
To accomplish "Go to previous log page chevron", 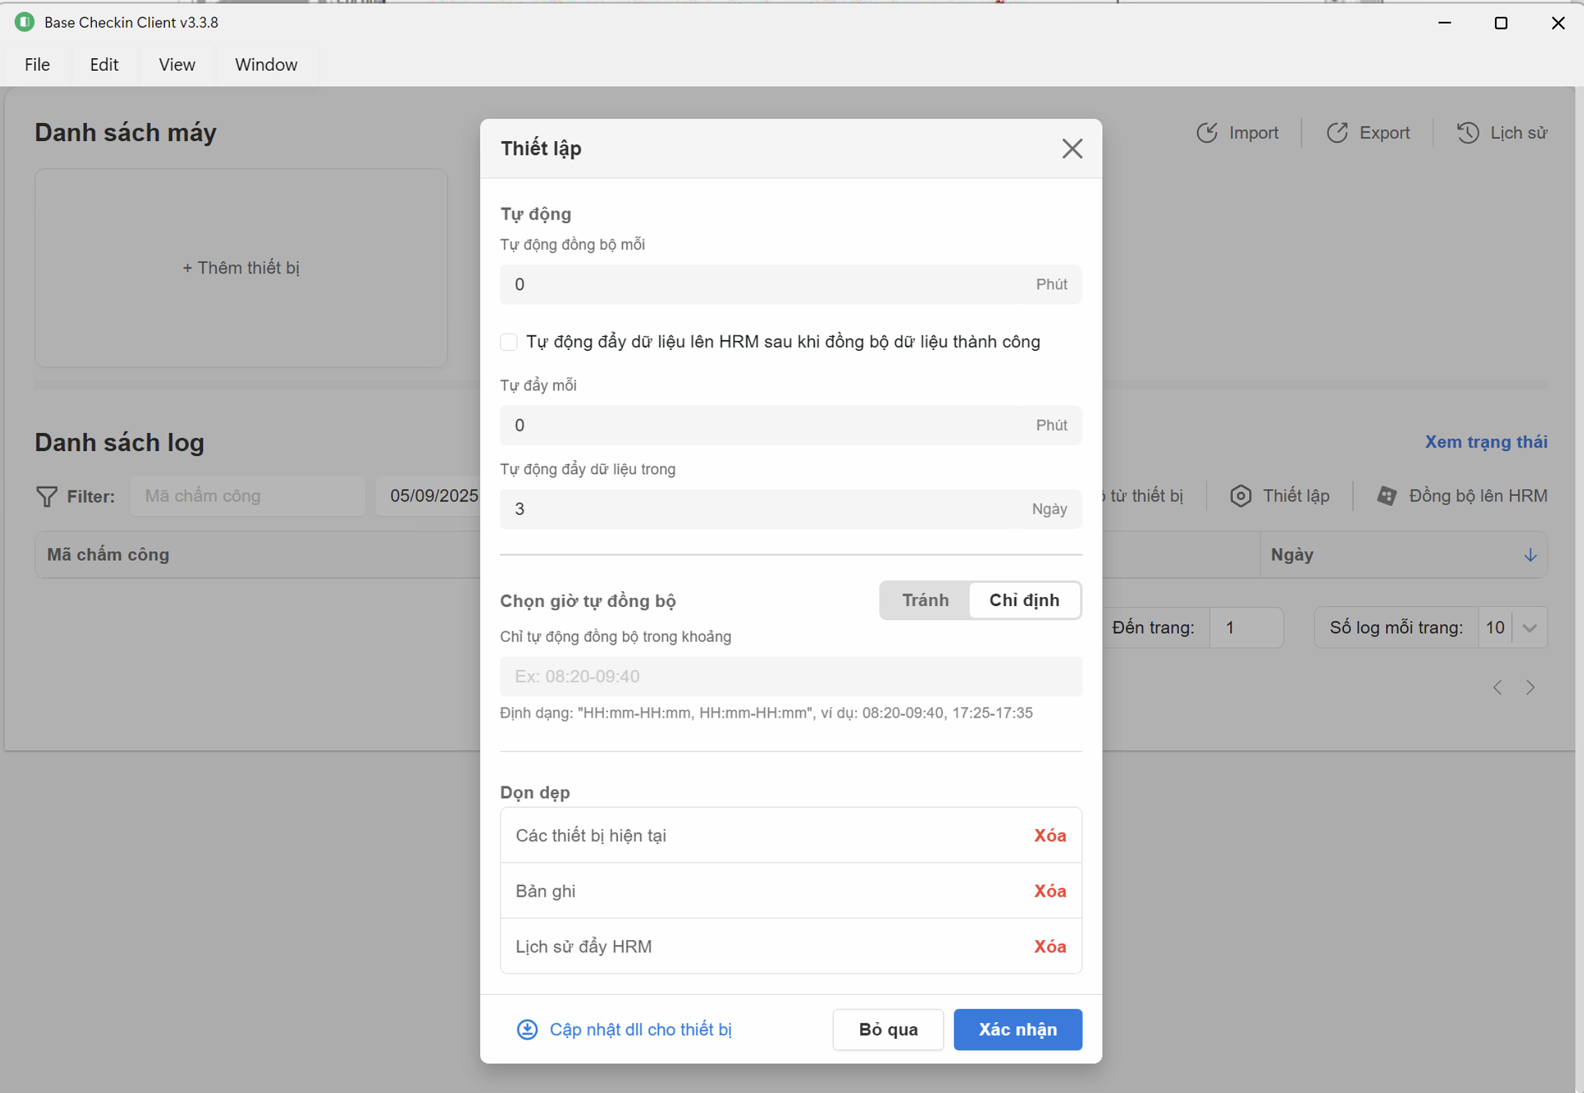I will pyautogui.click(x=1498, y=688).
